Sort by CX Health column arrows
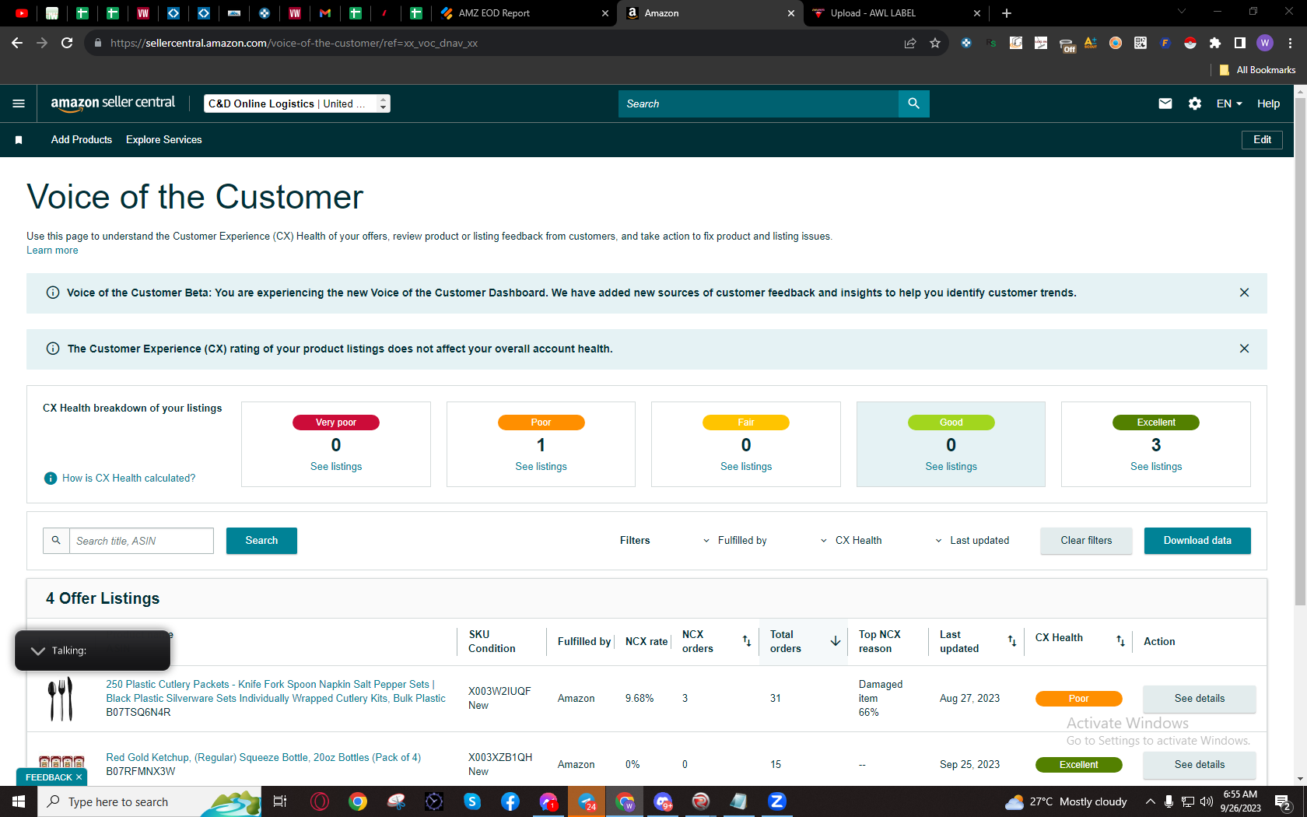Image resolution: width=1307 pixels, height=817 pixels. pos(1120,641)
